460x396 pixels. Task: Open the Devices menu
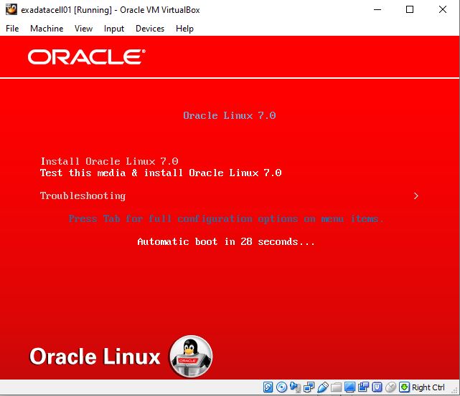click(150, 29)
